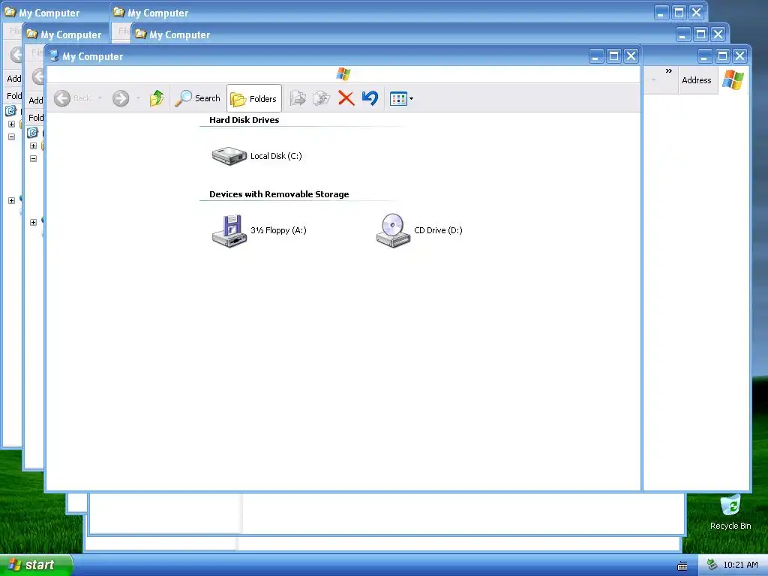Click 'Devices with Removable Storage' group header
This screenshot has height=576, width=768.
click(279, 194)
